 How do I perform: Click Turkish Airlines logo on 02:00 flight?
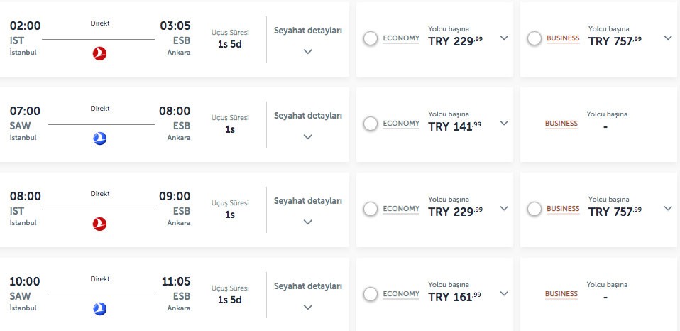100,53
